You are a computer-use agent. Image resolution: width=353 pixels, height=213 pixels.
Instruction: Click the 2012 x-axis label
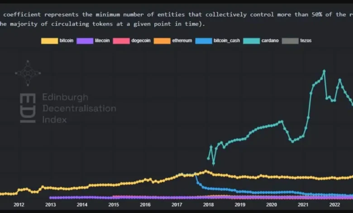click(19, 204)
